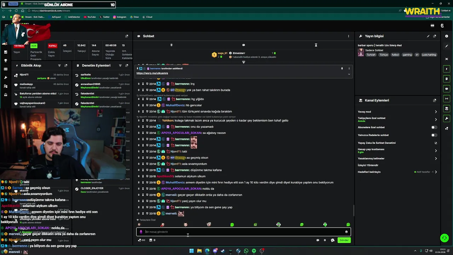Viewport: 453px width, 255px height.
Task: Open the Sohbet panel three-dot menu
Action: pyautogui.click(x=348, y=36)
